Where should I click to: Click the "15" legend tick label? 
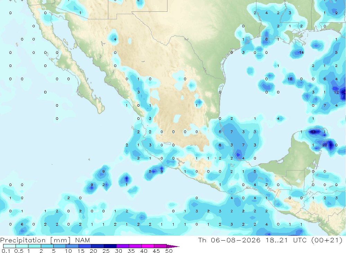pyautogui.click(x=81, y=251)
